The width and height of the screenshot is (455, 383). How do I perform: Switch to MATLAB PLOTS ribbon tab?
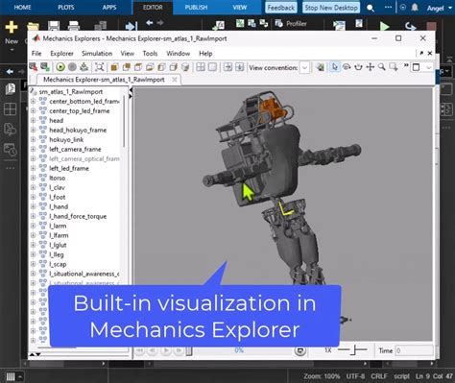click(66, 7)
